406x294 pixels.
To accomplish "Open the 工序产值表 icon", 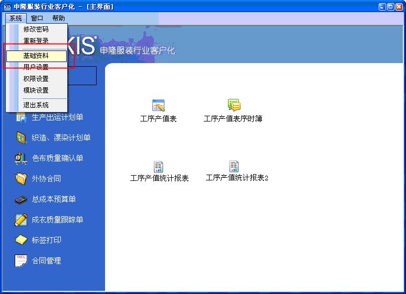I will coord(158,105).
